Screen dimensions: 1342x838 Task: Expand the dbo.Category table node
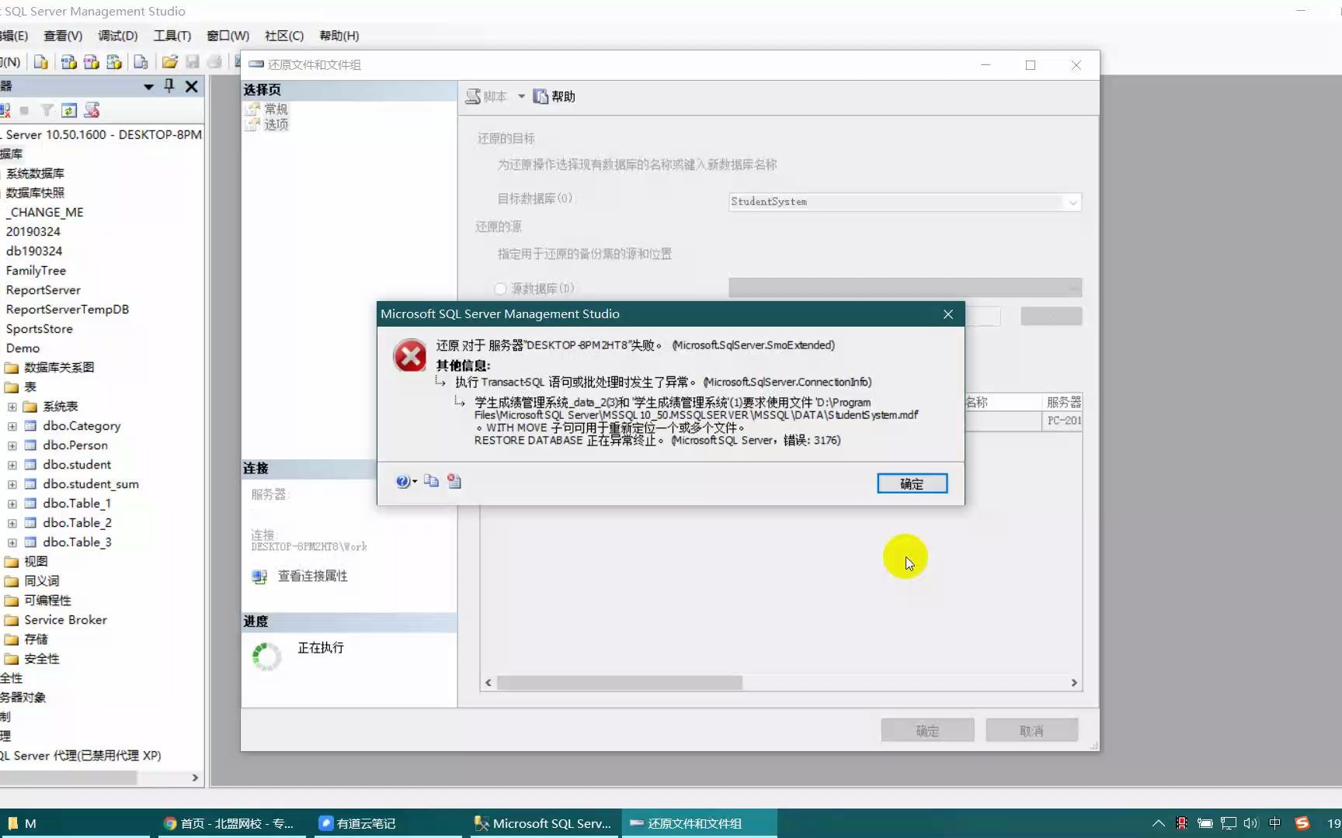pyautogui.click(x=12, y=426)
